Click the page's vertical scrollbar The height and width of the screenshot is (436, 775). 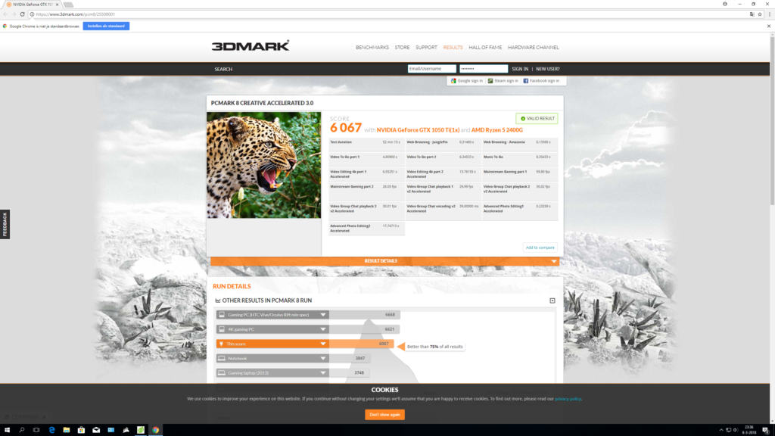pyautogui.click(x=772, y=120)
